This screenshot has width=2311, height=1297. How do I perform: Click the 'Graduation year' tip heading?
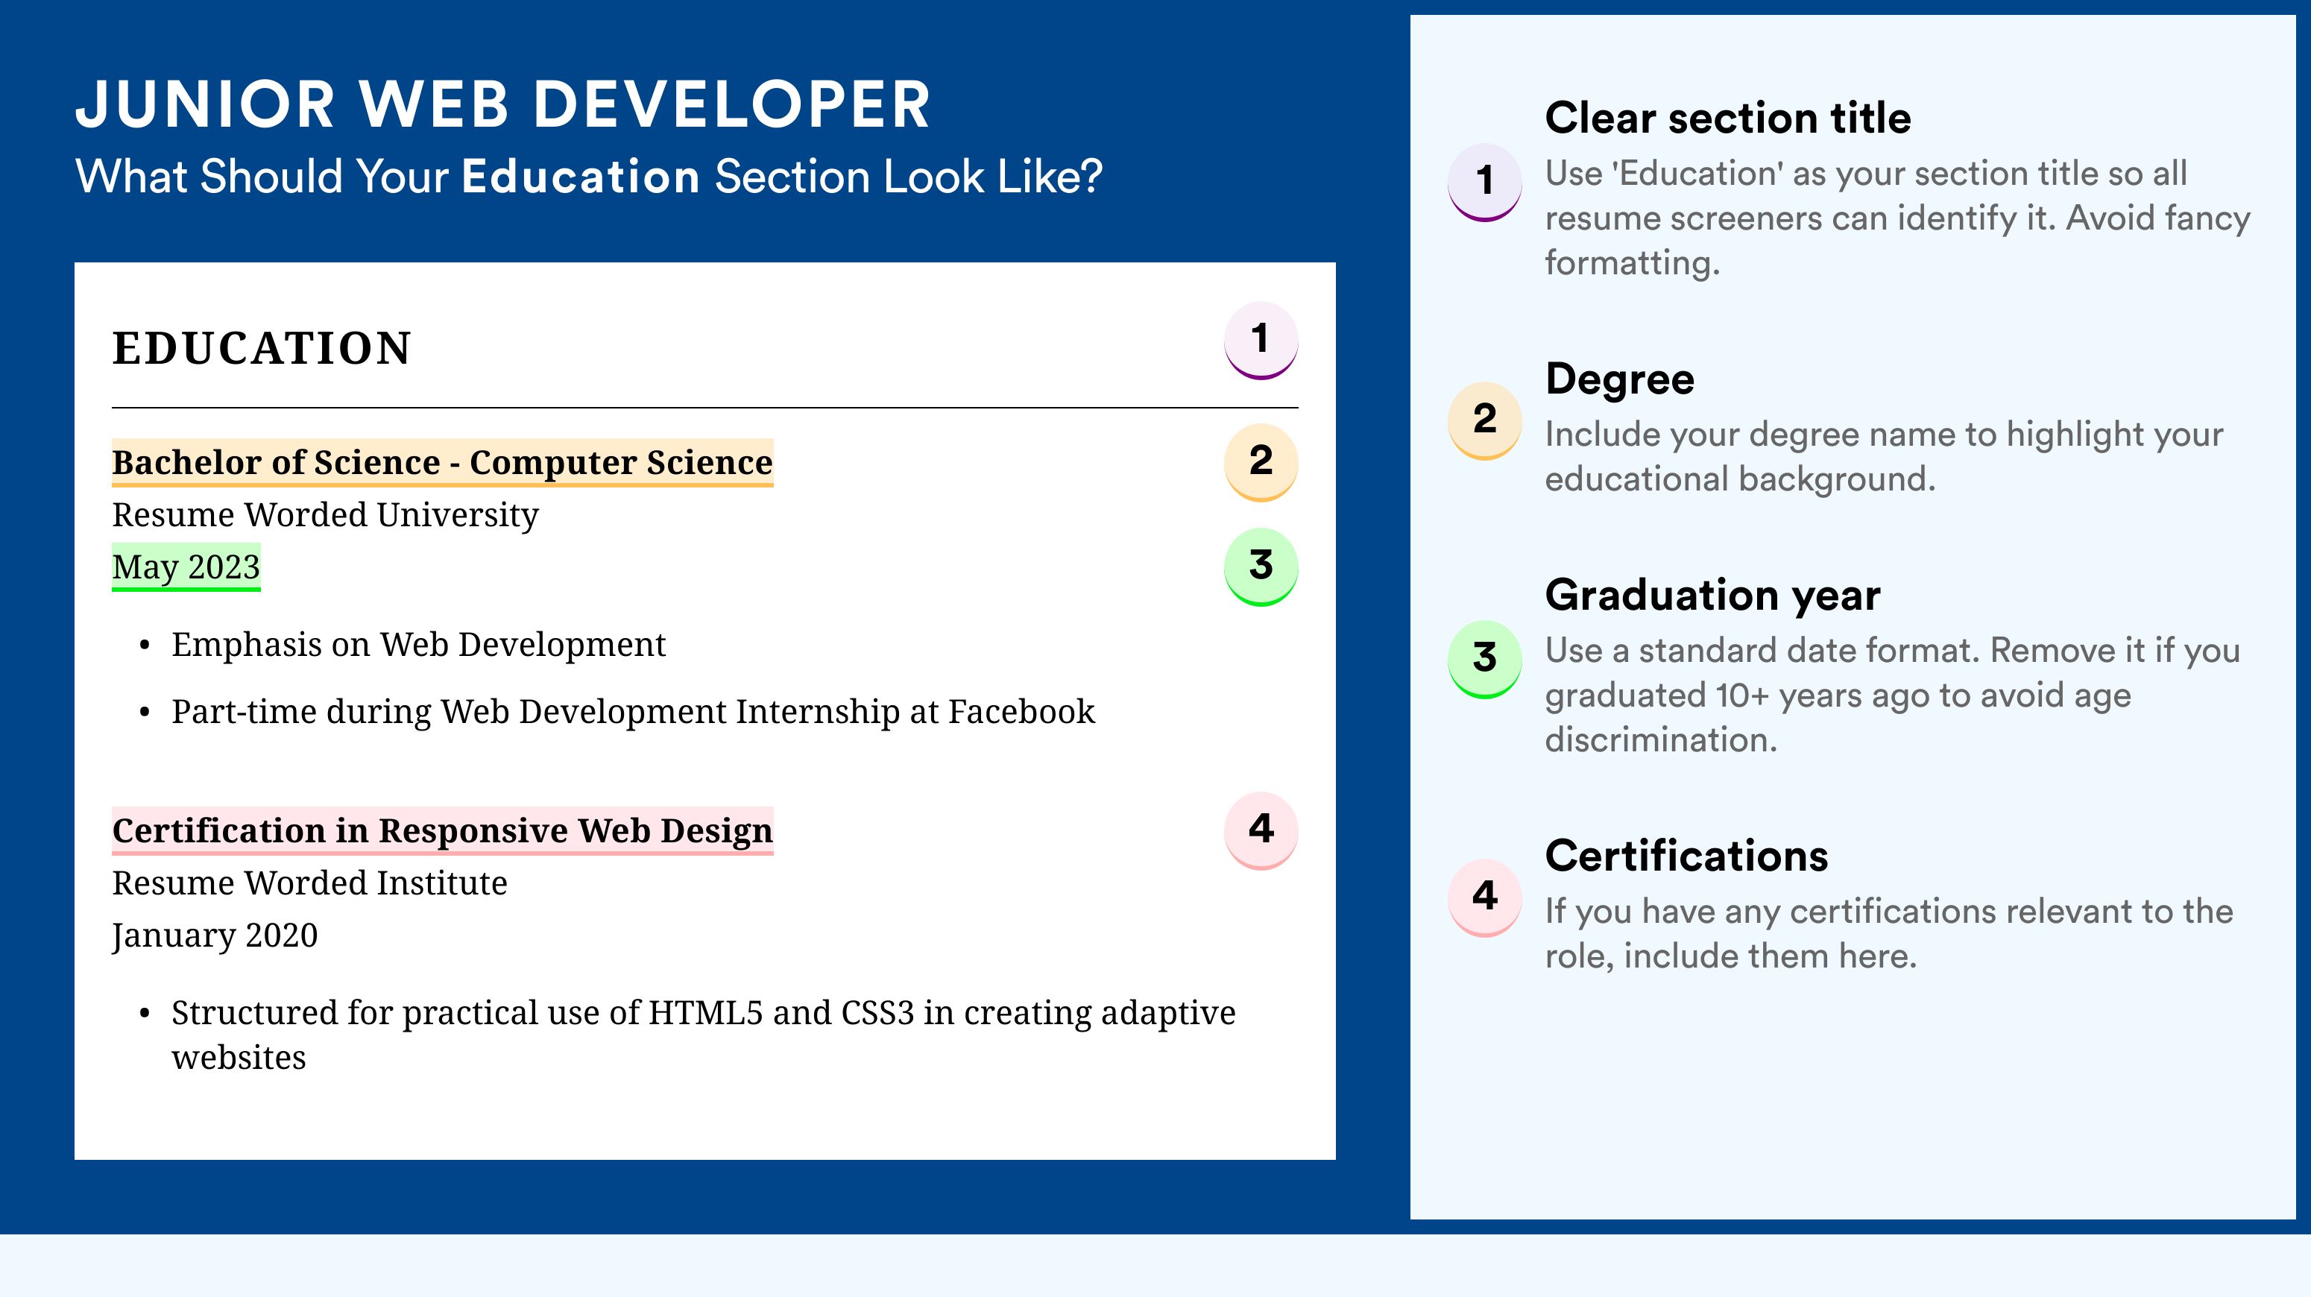click(x=1712, y=595)
